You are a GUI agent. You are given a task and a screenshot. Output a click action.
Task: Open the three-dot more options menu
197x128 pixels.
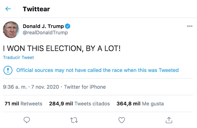(x=190, y=26)
